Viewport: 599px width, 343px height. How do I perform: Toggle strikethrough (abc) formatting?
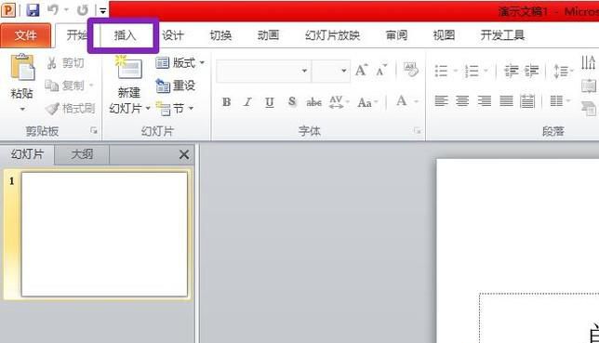[x=314, y=102]
